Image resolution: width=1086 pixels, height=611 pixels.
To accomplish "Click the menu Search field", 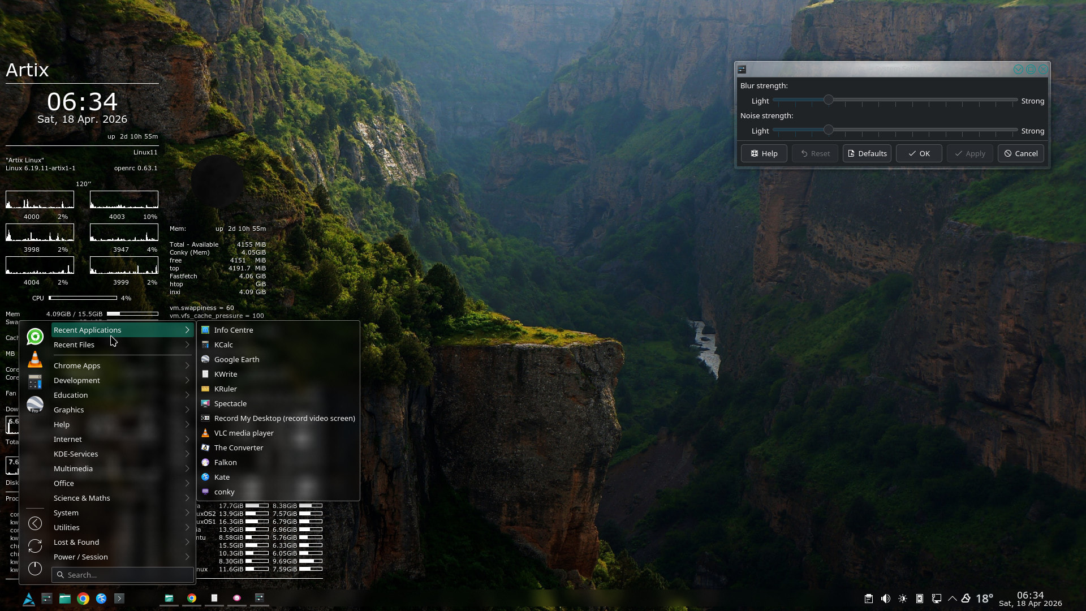I will (127, 575).
